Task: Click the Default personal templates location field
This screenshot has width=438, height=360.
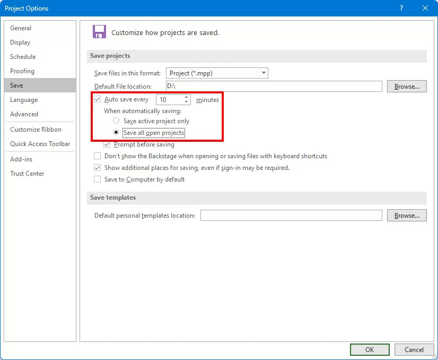Action: pyautogui.click(x=291, y=215)
